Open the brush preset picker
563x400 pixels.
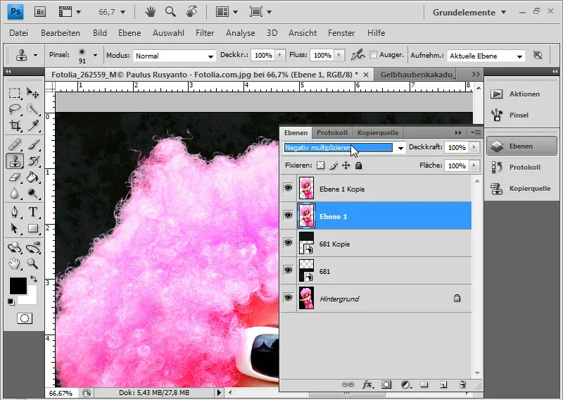tap(95, 56)
